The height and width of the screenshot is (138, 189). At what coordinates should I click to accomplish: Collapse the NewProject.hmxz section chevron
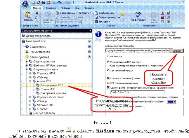point(89,41)
